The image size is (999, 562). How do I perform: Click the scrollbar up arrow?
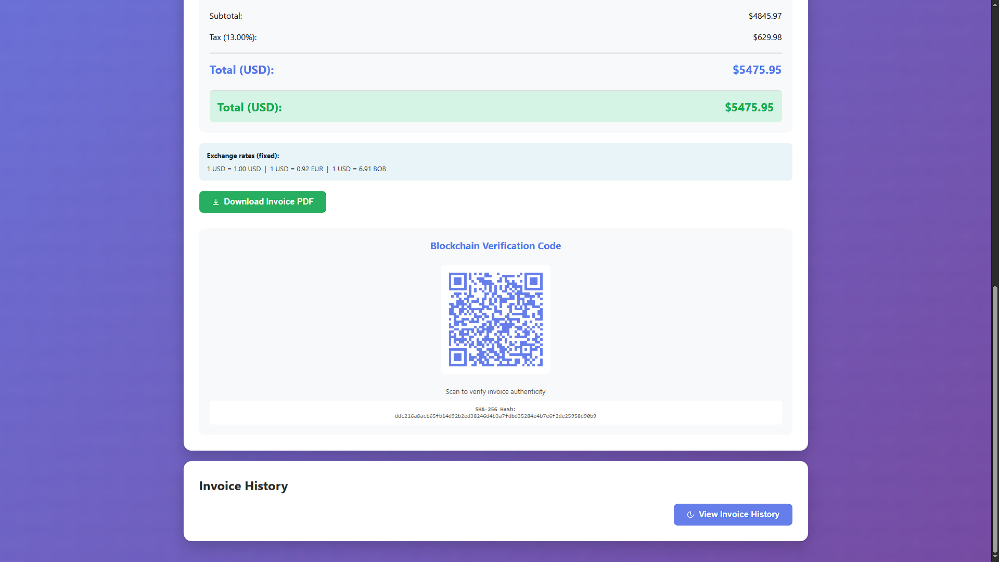pyautogui.click(x=995, y=4)
